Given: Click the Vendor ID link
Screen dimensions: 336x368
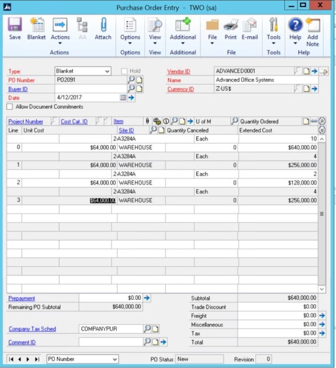Looking at the screenshot, I should point(178,71).
